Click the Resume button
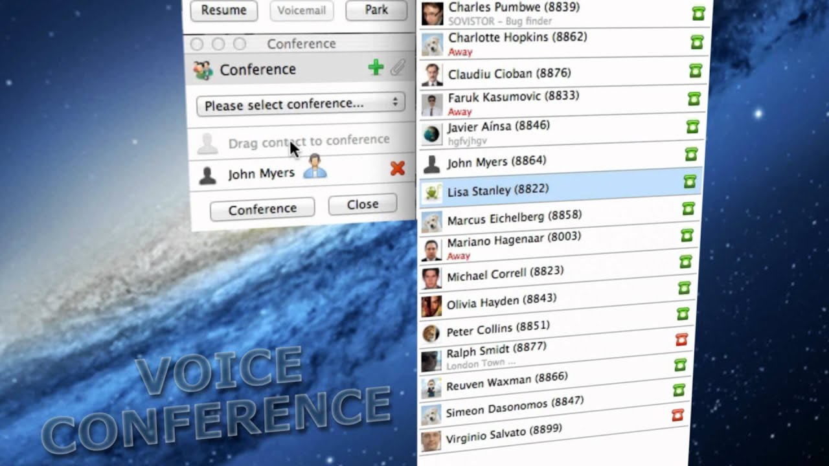Image resolution: width=829 pixels, height=466 pixels. [x=223, y=10]
